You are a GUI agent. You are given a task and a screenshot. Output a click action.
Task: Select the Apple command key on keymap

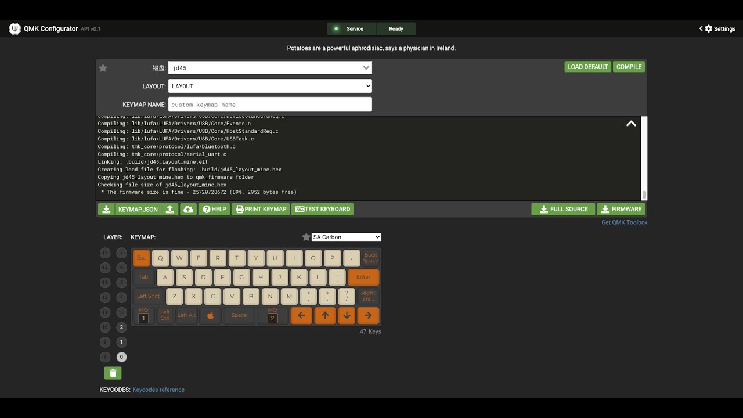(x=211, y=315)
